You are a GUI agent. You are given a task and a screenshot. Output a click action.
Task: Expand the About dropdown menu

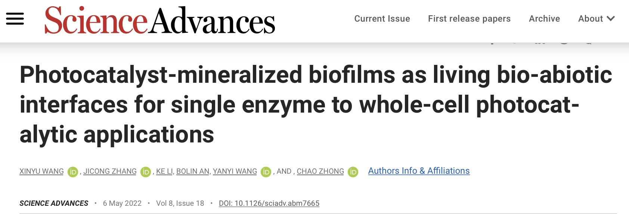[596, 19]
